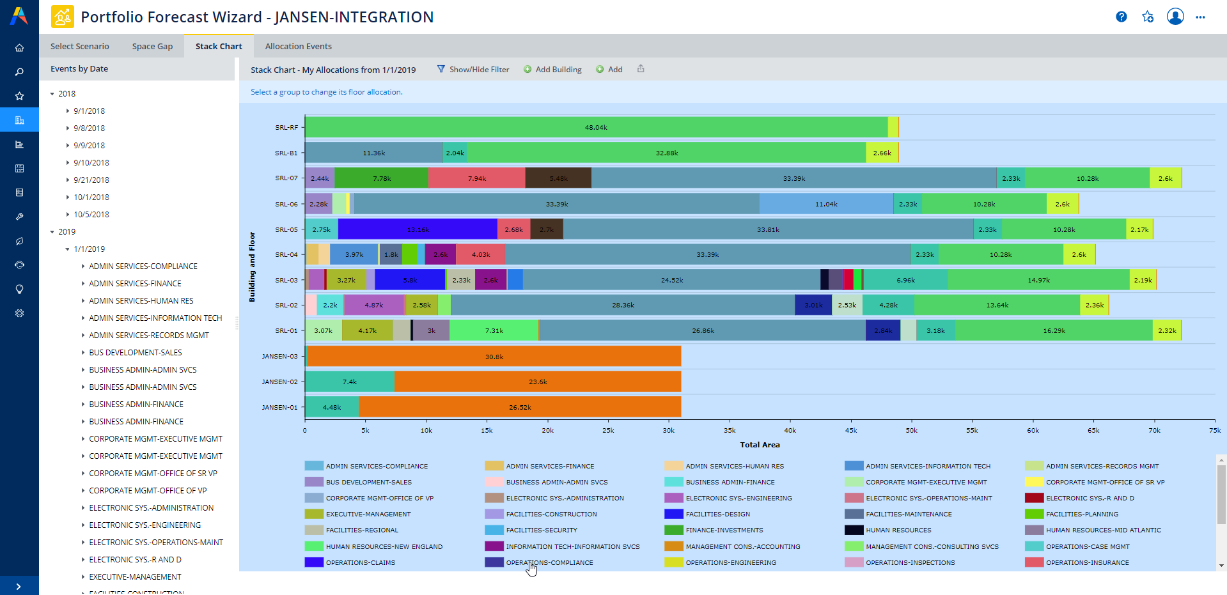Click the help question mark icon
The image size is (1227, 595).
(1121, 17)
